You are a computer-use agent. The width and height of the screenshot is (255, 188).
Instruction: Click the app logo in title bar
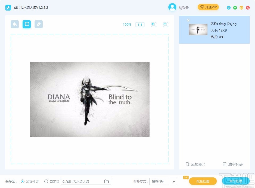pyautogui.click(x=8, y=8)
